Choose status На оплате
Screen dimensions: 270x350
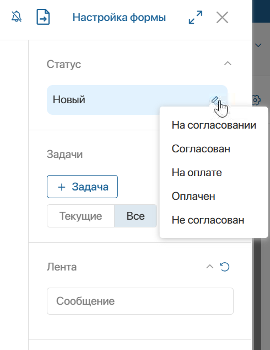[197, 173]
